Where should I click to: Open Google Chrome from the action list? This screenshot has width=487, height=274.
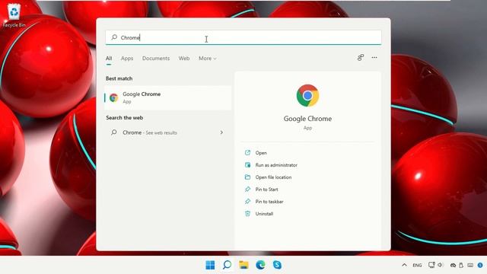click(261, 153)
